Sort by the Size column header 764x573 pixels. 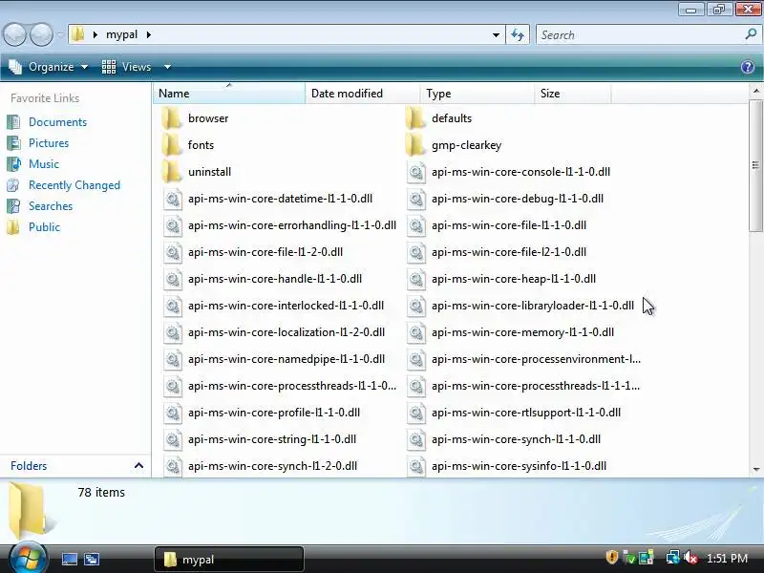572,93
